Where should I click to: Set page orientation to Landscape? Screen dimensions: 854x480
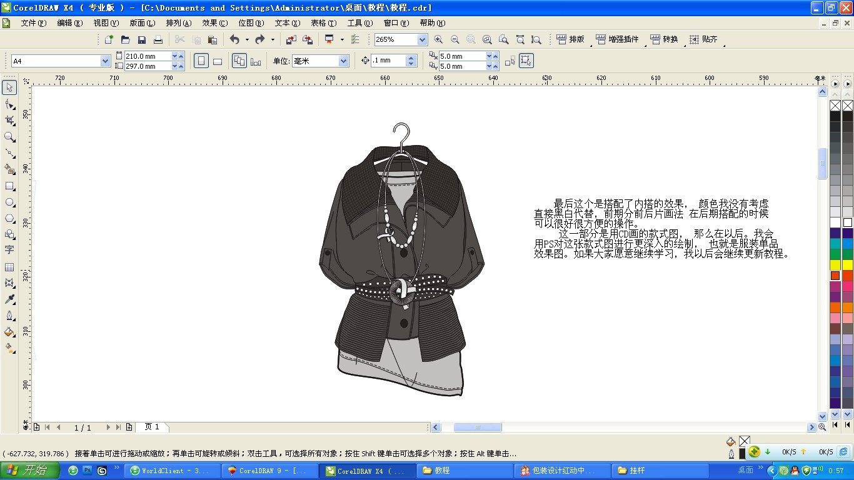coord(218,61)
